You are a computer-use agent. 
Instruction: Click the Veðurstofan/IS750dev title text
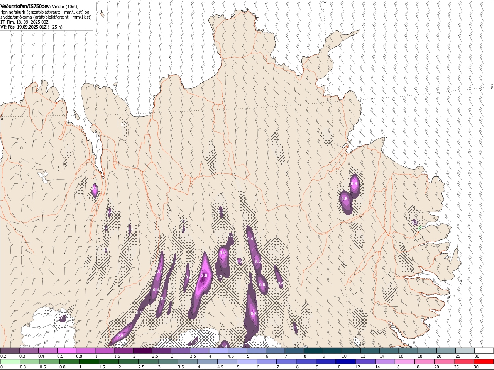coord(25,7)
